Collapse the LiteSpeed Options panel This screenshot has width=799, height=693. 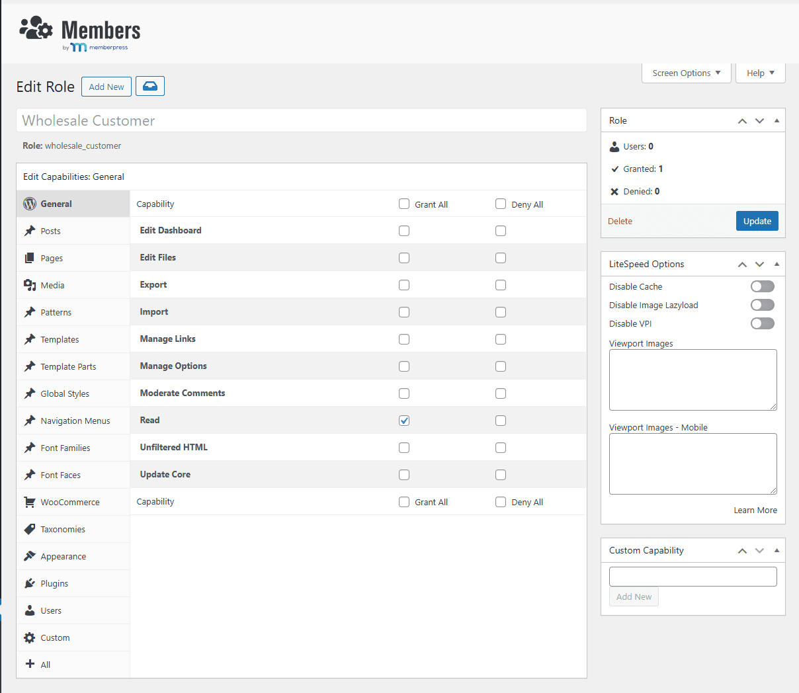(777, 264)
